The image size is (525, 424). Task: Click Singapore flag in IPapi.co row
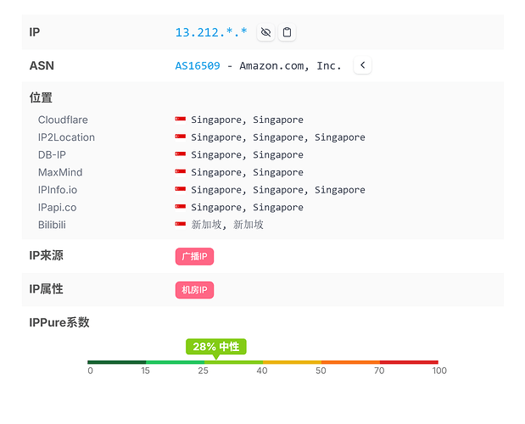(x=181, y=207)
